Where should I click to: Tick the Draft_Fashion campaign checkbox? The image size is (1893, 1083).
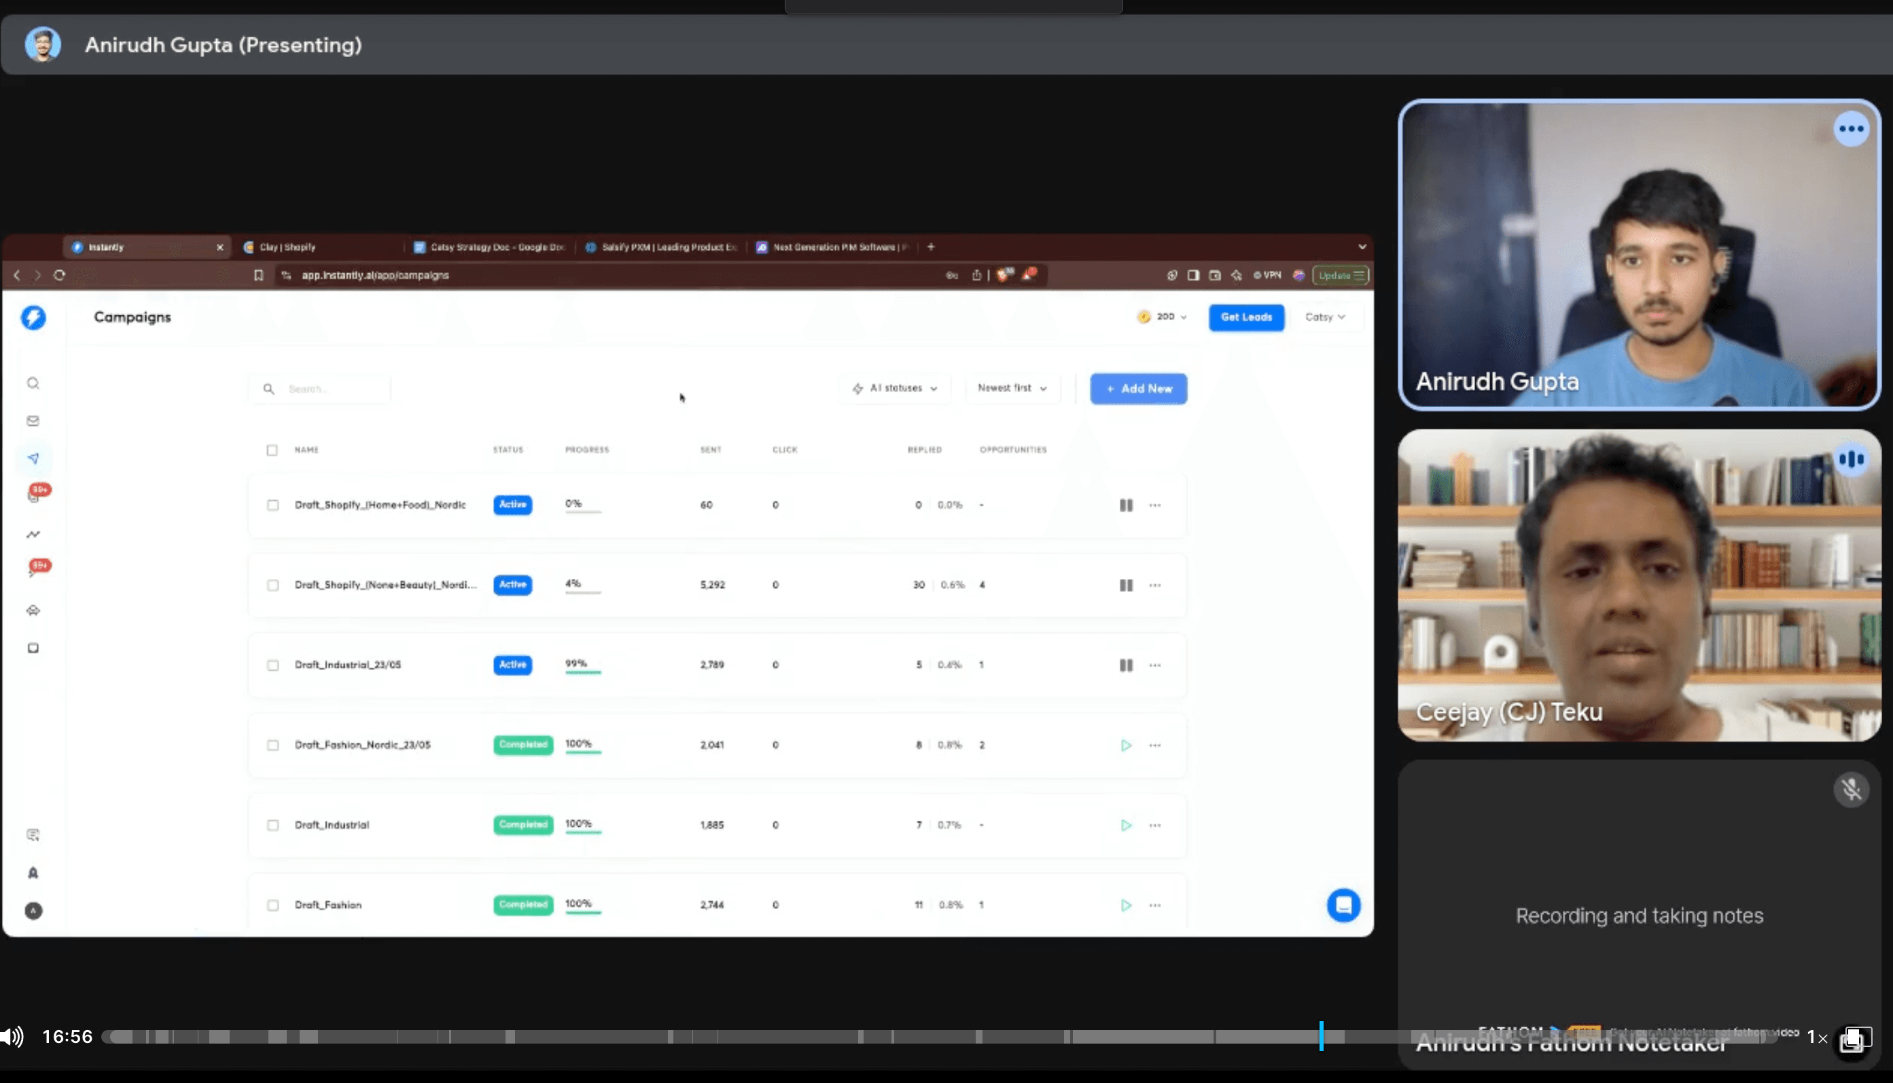(273, 905)
